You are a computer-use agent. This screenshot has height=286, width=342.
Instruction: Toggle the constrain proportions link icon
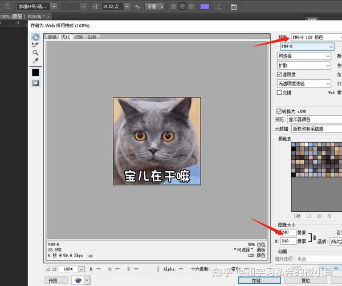314,237
